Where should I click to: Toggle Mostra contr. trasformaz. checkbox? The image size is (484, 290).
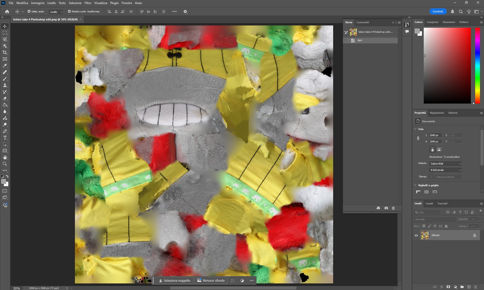click(69, 11)
